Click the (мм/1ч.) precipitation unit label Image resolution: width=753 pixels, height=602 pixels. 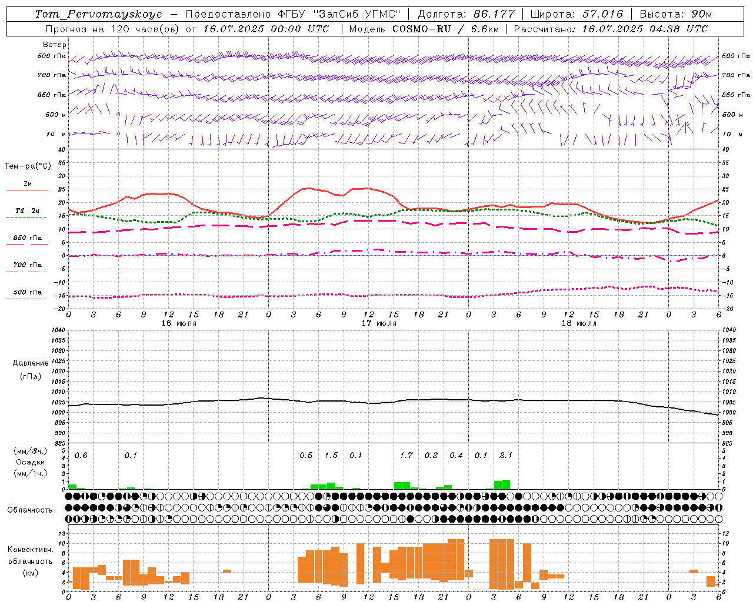click(x=31, y=473)
